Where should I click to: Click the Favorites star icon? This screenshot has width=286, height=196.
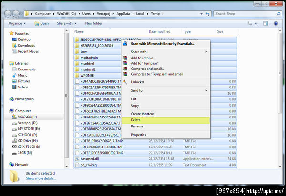point(11,33)
